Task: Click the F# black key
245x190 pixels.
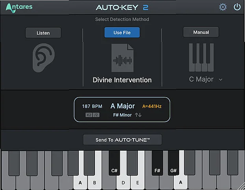Action: point(157,164)
